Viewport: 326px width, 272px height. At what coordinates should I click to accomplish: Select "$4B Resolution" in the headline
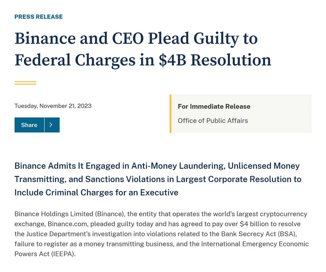tap(215, 60)
